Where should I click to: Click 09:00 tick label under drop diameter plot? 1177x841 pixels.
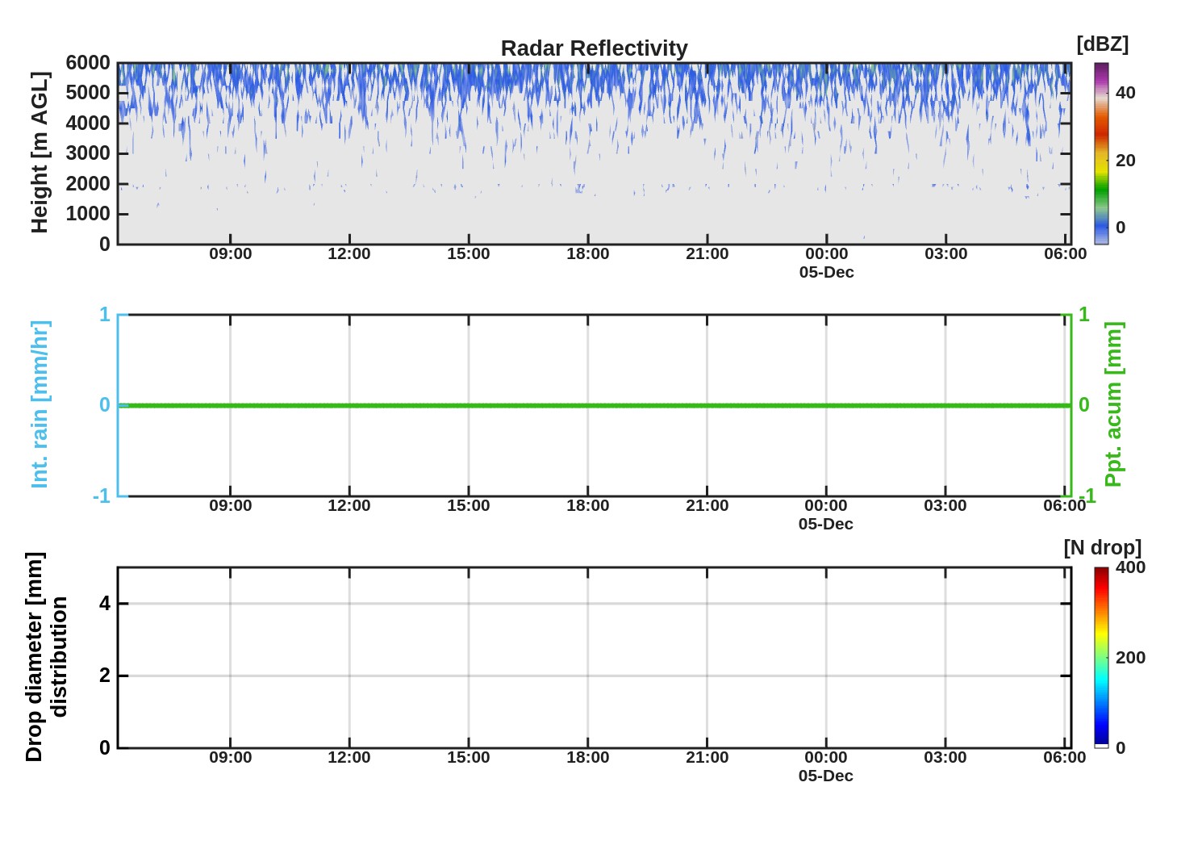point(230,757)
